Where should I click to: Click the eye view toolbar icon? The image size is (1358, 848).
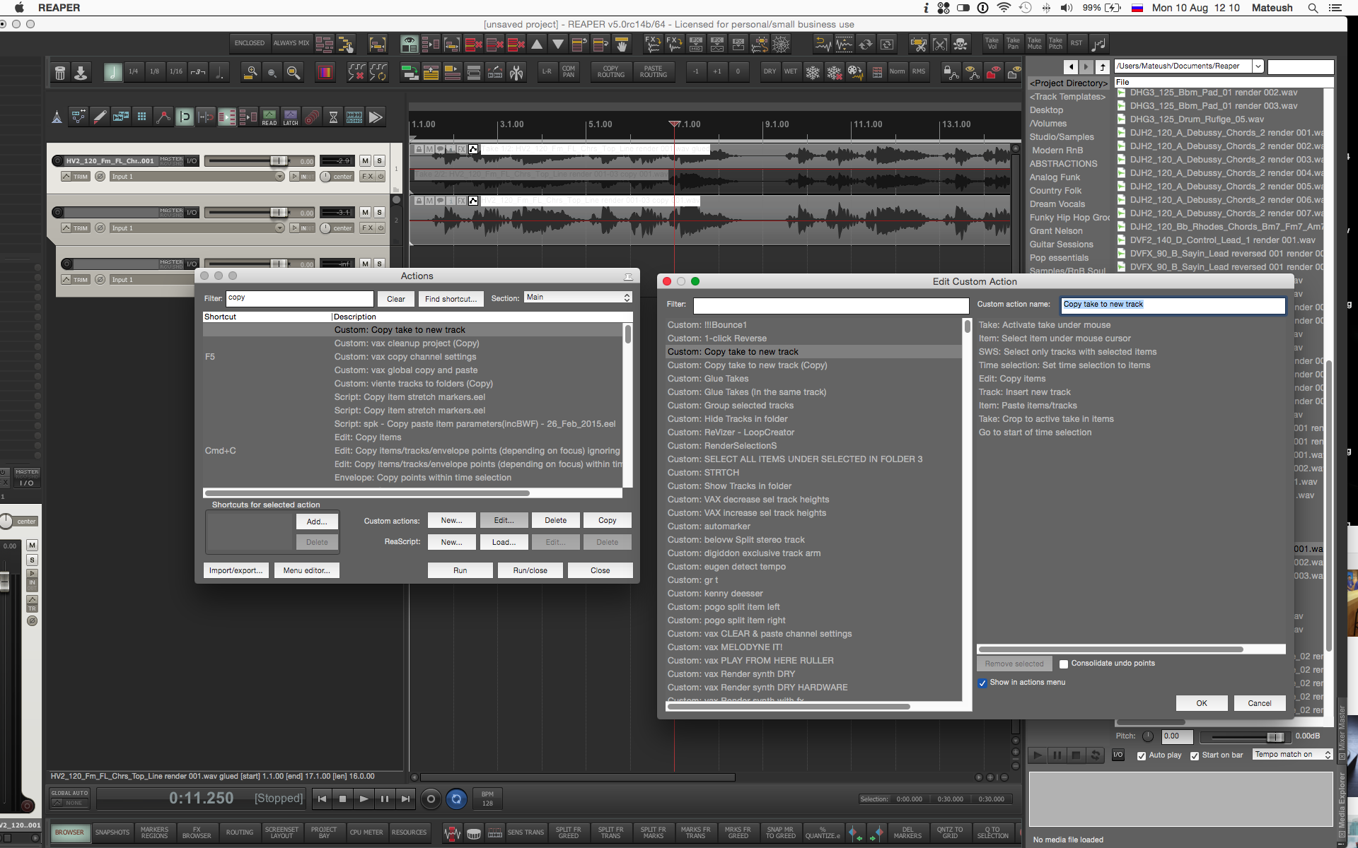(x=410, y=45)
